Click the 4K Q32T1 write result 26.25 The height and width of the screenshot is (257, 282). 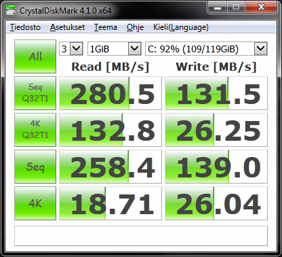pos(216,130)
